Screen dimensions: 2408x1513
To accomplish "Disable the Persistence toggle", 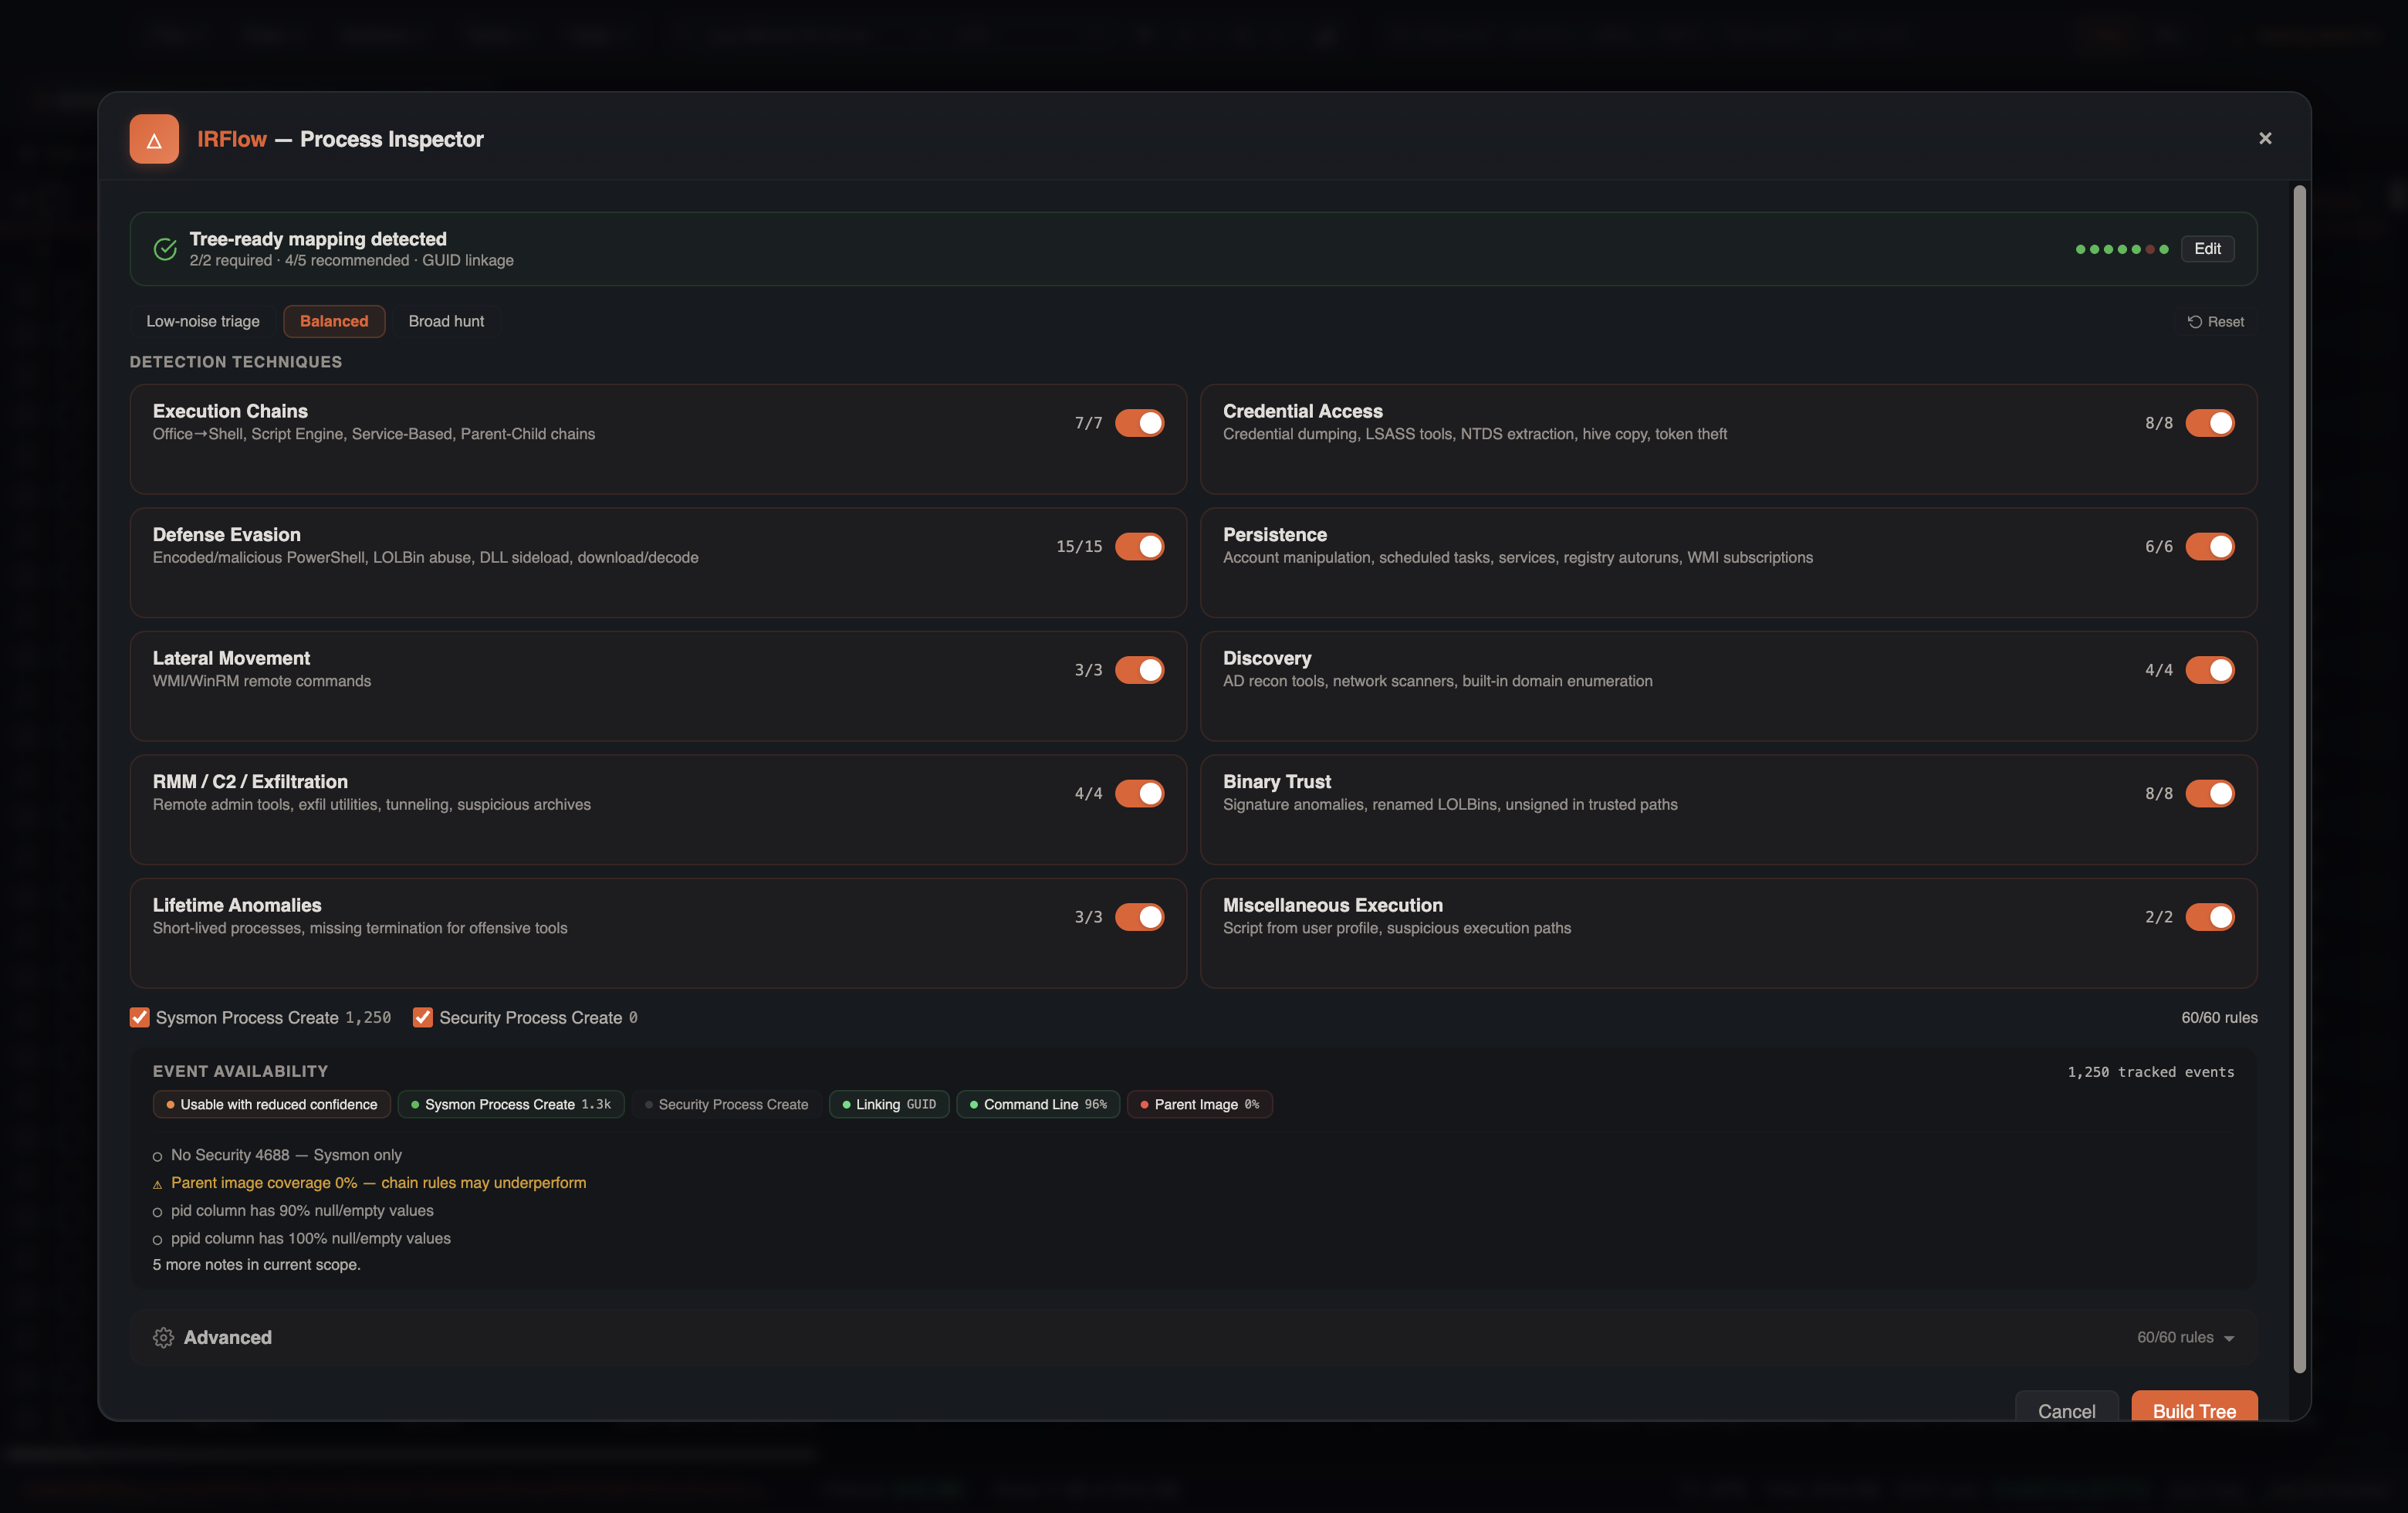I will point(2209,546).
